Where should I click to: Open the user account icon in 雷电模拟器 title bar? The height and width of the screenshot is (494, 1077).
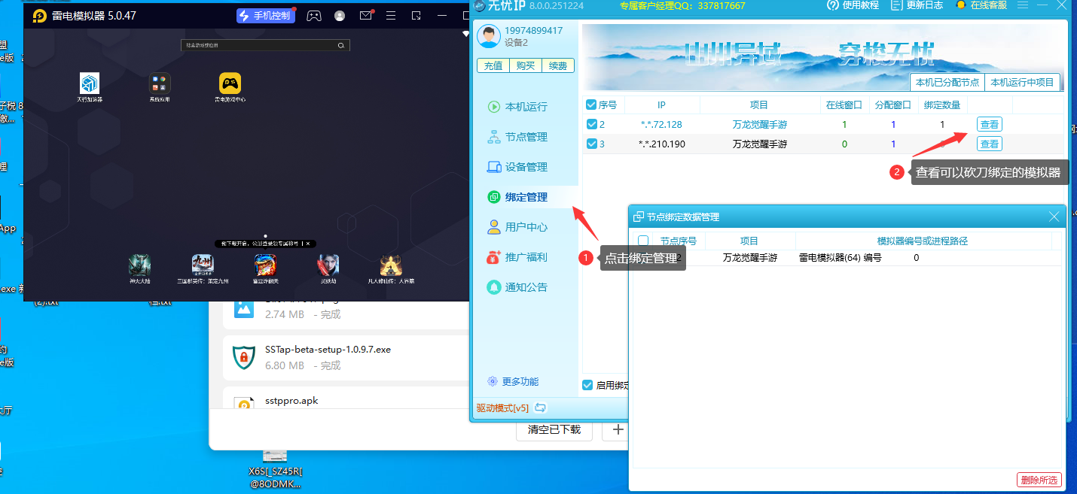point(340,15)
